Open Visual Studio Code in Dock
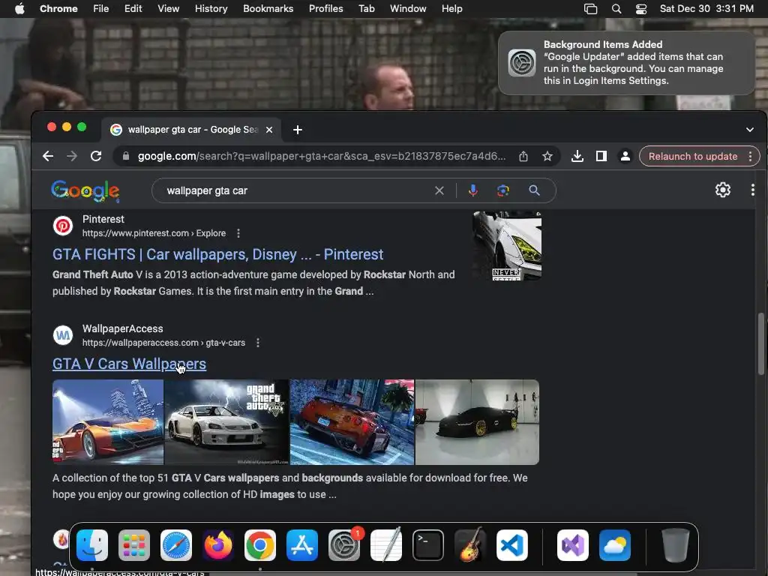The height and width of the screenshot is (576, 768). [511, 545]
